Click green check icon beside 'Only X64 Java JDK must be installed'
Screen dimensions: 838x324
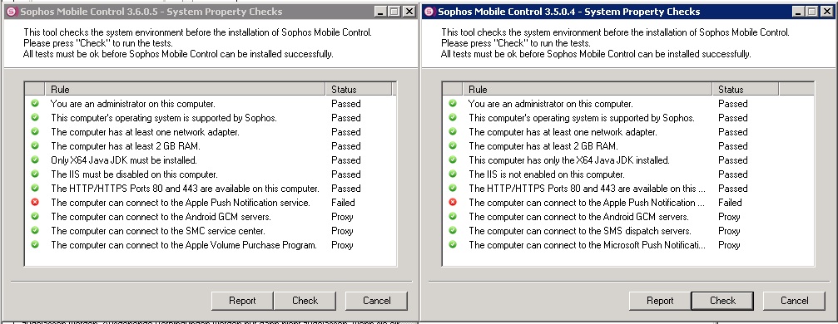point(35,160)
